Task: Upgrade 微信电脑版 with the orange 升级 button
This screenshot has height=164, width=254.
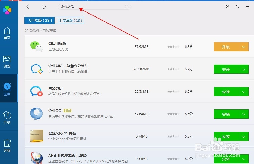Action: 226,47
